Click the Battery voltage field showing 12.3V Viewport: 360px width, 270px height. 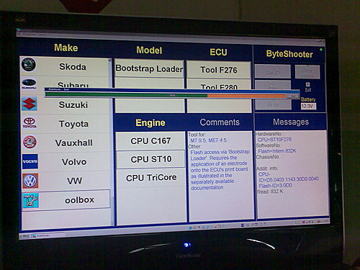click(x=308, y=106)
